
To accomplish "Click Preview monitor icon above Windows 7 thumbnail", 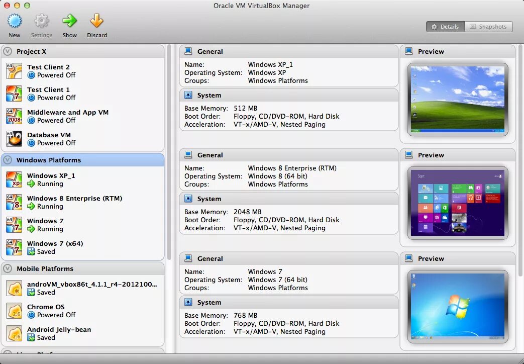I will click(409, 258).
